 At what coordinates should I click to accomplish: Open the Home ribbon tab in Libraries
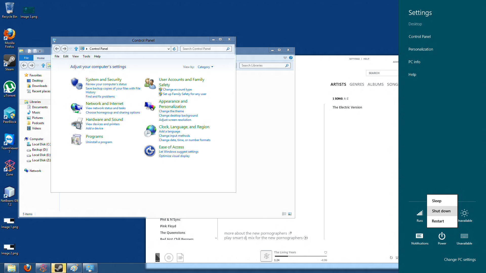click(x=41, y=58)
